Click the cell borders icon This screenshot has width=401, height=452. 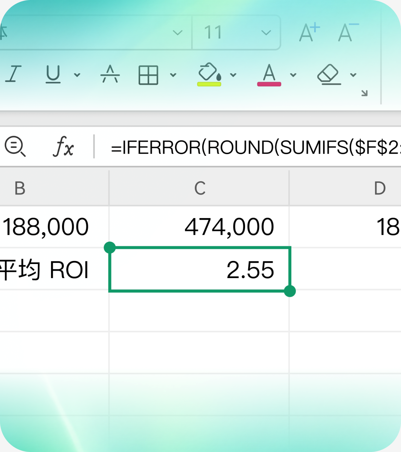click(x=148, y=75)
